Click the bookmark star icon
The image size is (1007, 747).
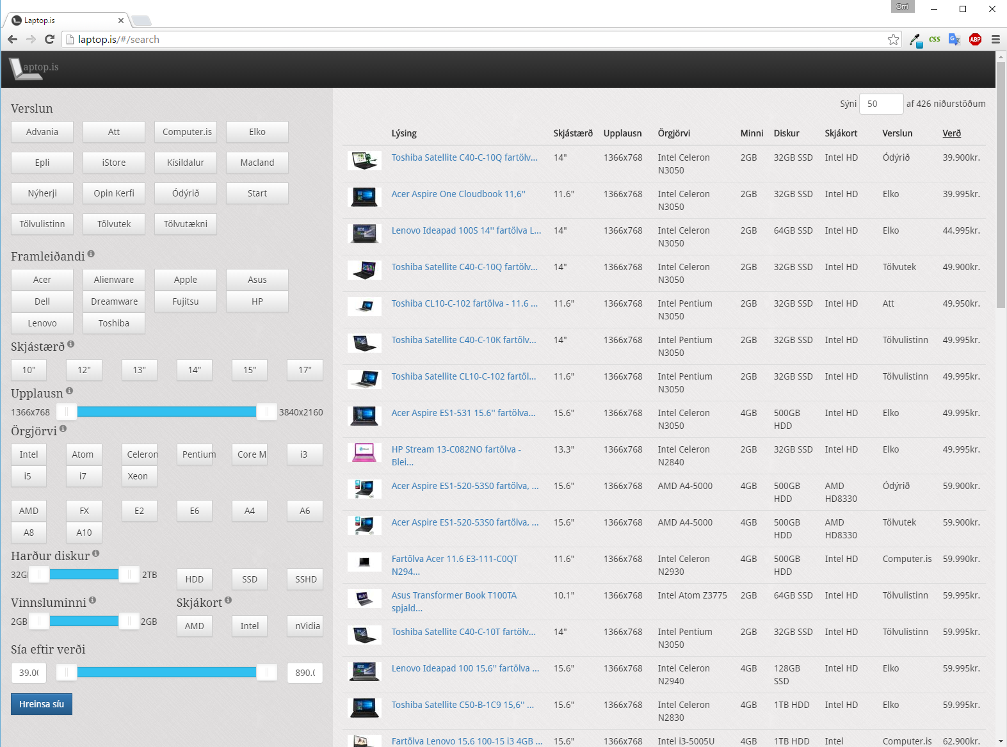coord(893,40)
